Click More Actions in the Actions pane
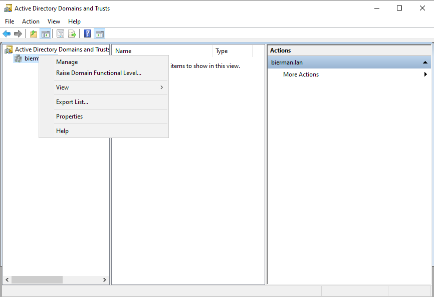The height and width of the screenshot is (297, 434). tap(301, 74)
